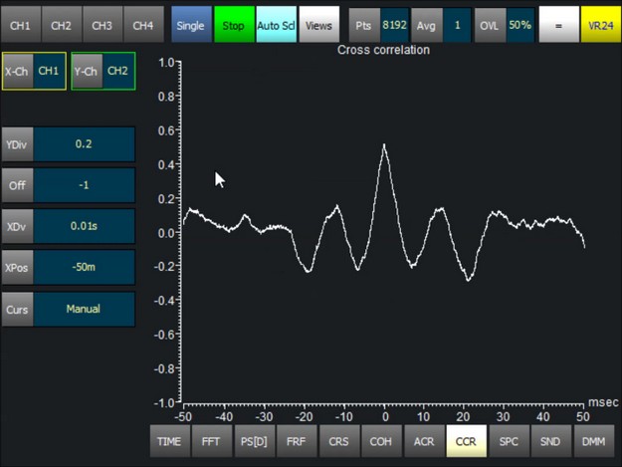Viewport: 622px width, 467px height.
Task: Select the ACR autocorrelation tab
Action: coord(423,440)
